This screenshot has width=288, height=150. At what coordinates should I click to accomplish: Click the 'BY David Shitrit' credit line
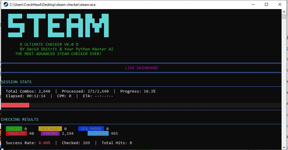pyautogui.click(x=67, y=49)
